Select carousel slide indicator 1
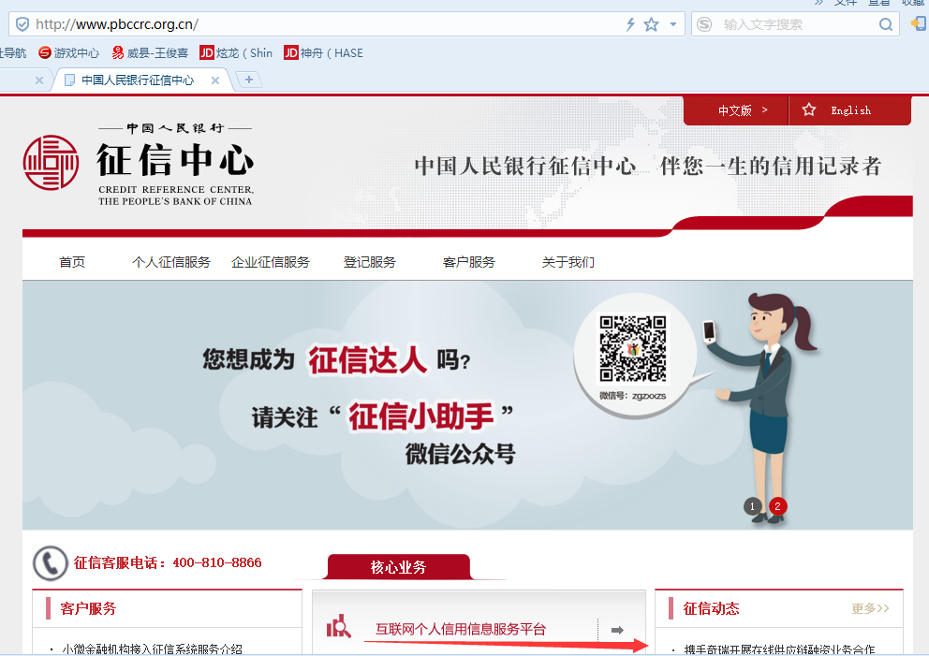The width and height of the screenshot is (929, 656). (752, 505)
